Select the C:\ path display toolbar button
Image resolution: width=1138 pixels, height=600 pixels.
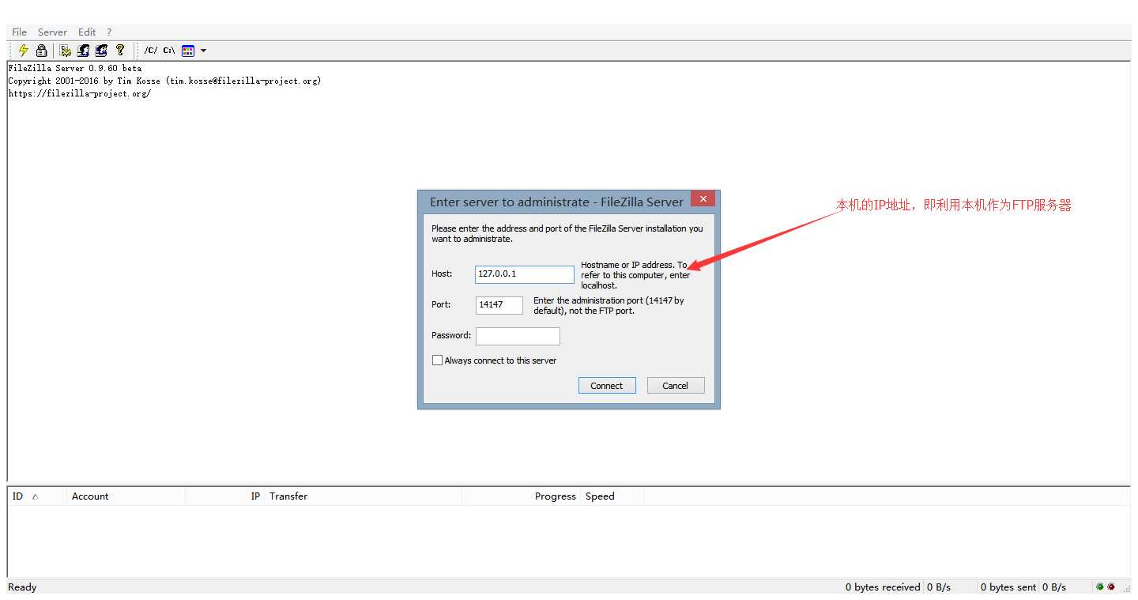[x=169, y=51]
